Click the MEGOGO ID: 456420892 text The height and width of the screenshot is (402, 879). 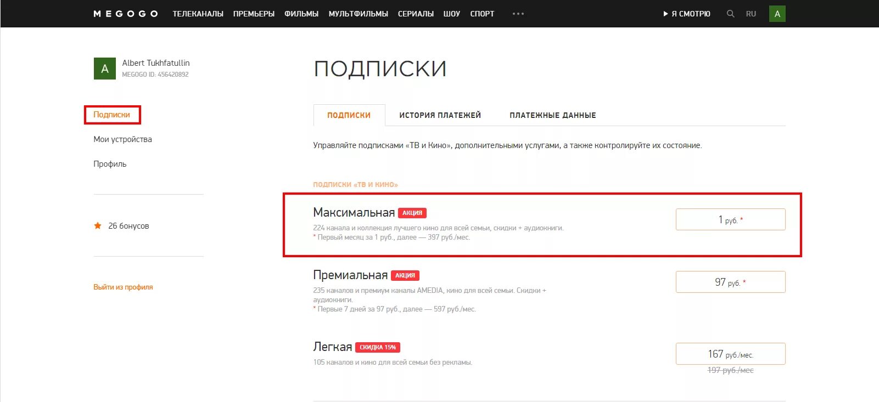(155, 75)
